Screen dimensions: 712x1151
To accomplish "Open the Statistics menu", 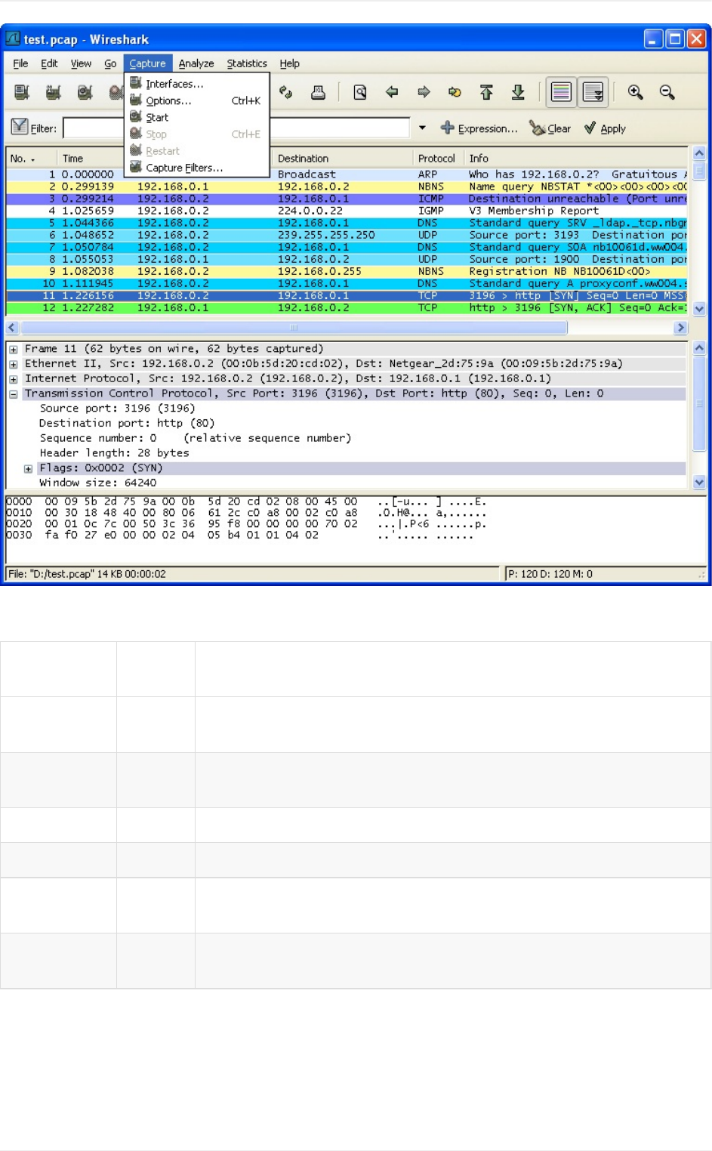I will tap(247, 63).
